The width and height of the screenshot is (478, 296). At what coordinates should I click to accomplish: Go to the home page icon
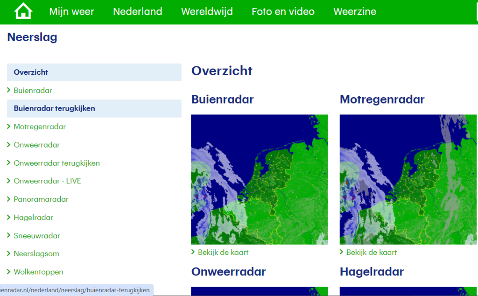[23, 11]
